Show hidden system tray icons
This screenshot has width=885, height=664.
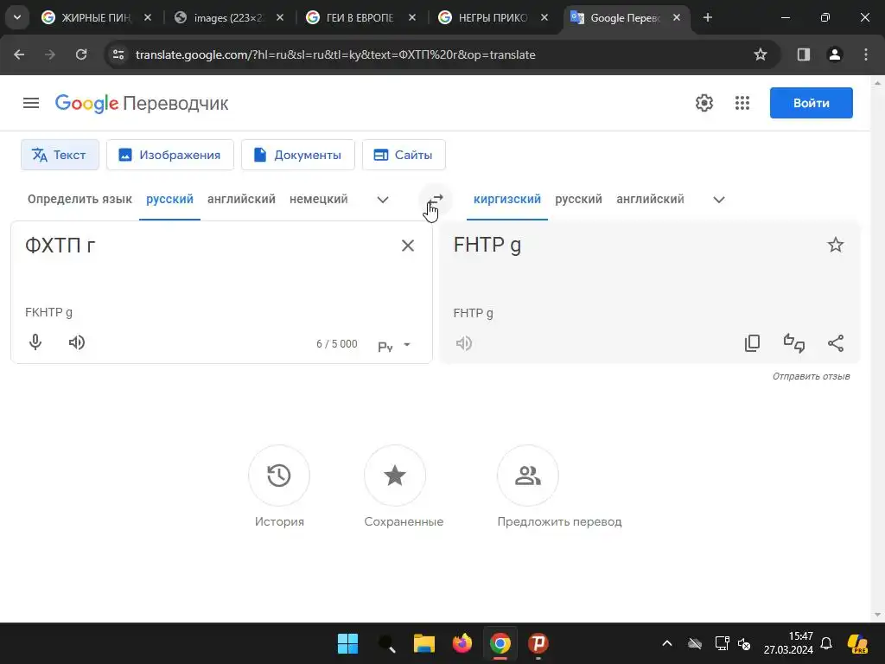pos(666,643)
